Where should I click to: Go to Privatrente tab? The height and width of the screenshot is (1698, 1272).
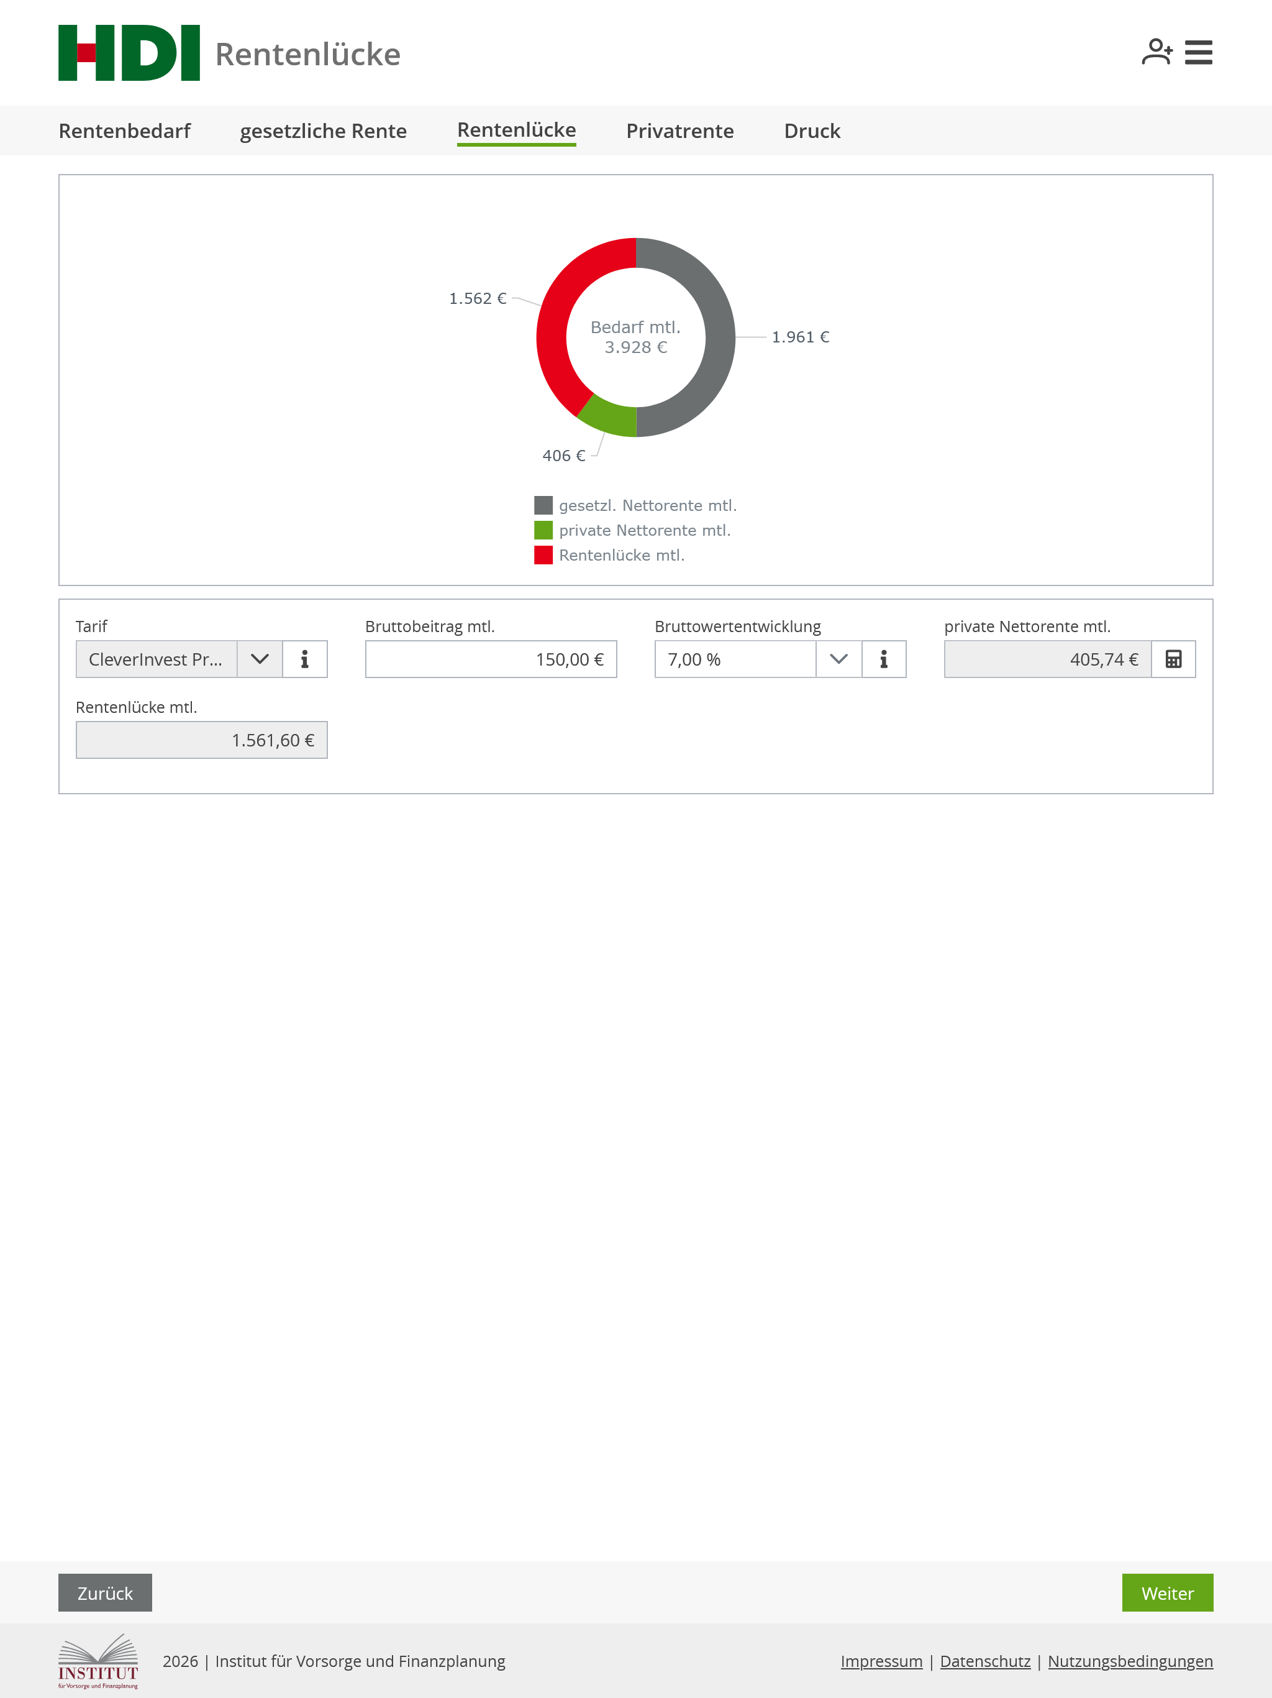pos(679,131)
